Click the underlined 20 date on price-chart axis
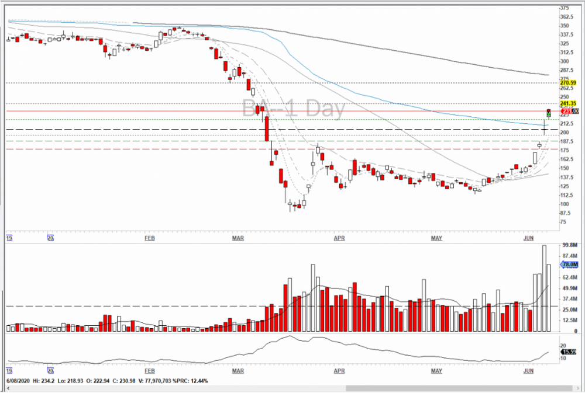Screen dimensions: 585x393 [50, 238]
